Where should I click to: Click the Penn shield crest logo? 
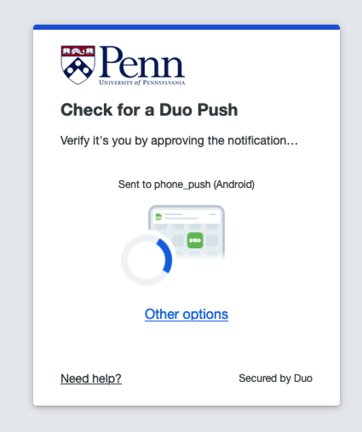click(x=78, y=65)
